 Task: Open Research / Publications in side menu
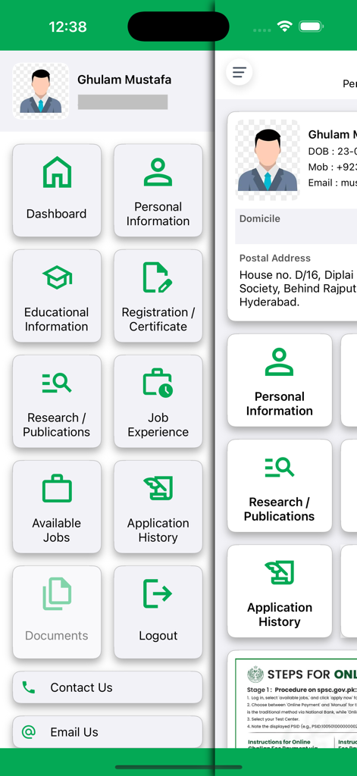(x=56, y=402)
